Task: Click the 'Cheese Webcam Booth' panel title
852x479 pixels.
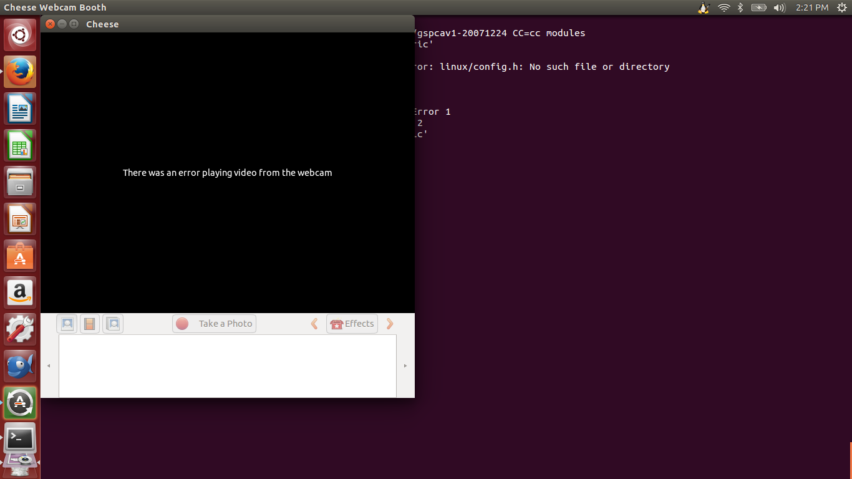Action: [55, 7]
